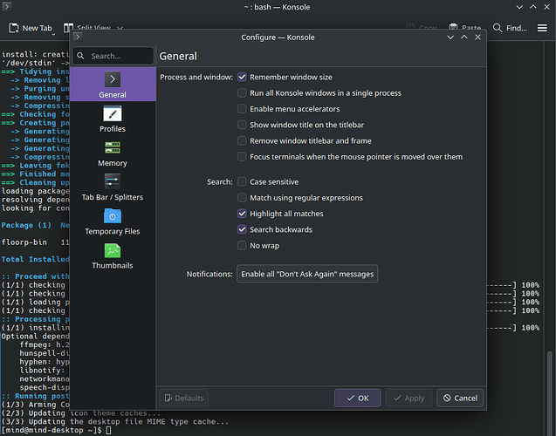Click the 'Notifications:' label

pyautogui.click(x=209, y=274)
